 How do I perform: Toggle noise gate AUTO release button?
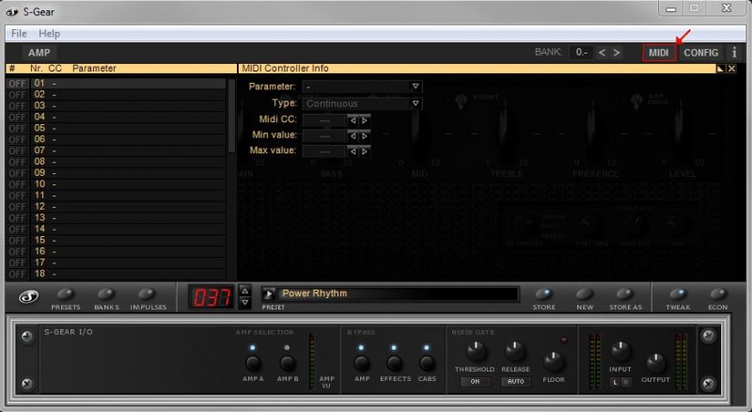pyautogui.click(x=516, y=382)
